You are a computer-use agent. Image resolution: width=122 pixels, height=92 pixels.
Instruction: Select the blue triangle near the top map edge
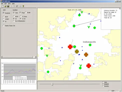click(89, 13)
